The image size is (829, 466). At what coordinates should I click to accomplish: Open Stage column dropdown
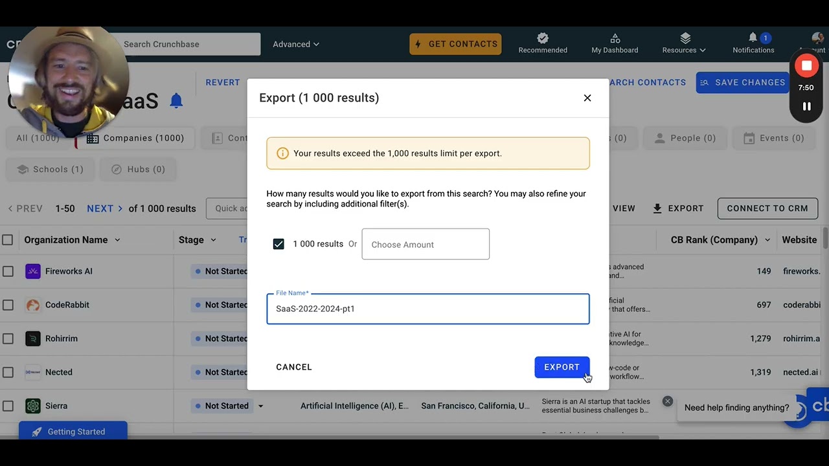[213, 240]
